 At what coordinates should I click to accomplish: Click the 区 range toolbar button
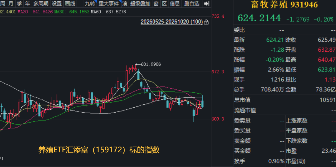point(164,4)
